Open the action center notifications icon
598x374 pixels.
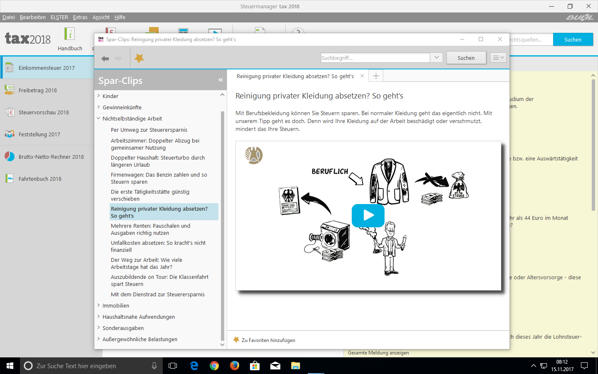(584, 366)
